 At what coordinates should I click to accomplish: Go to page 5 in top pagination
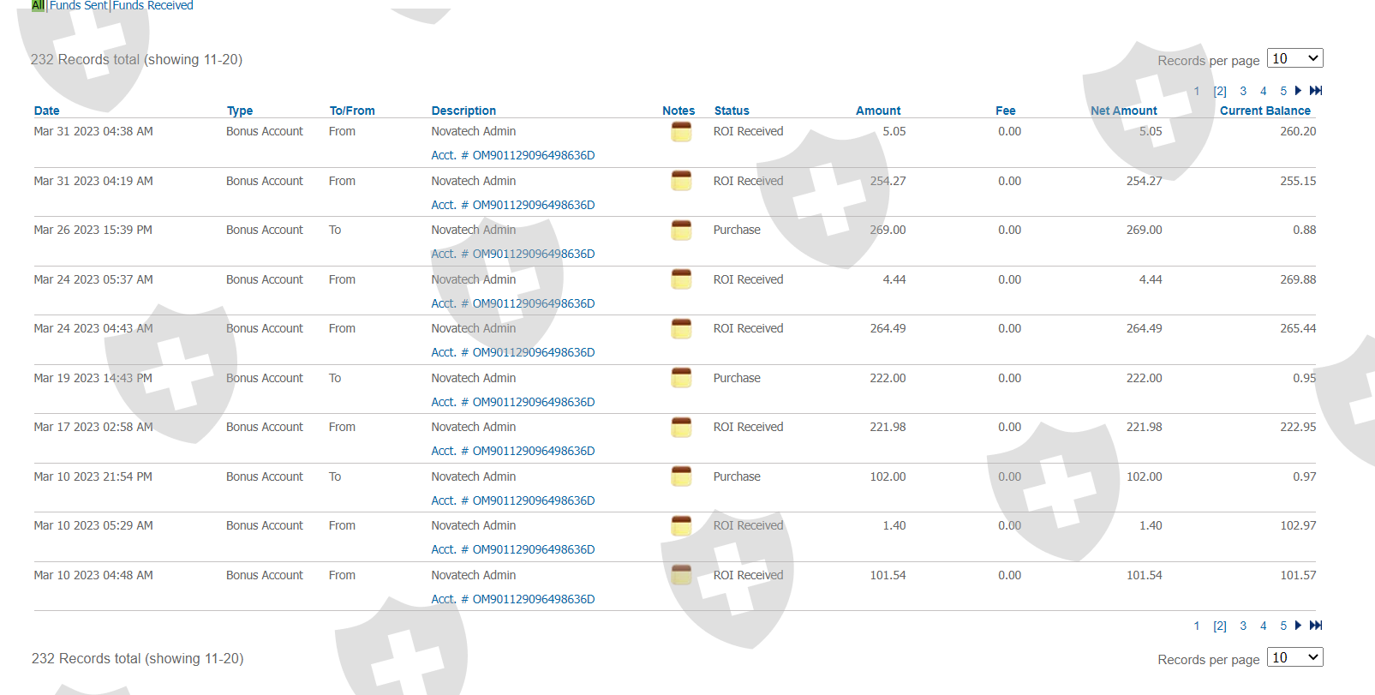[1283, 92]
